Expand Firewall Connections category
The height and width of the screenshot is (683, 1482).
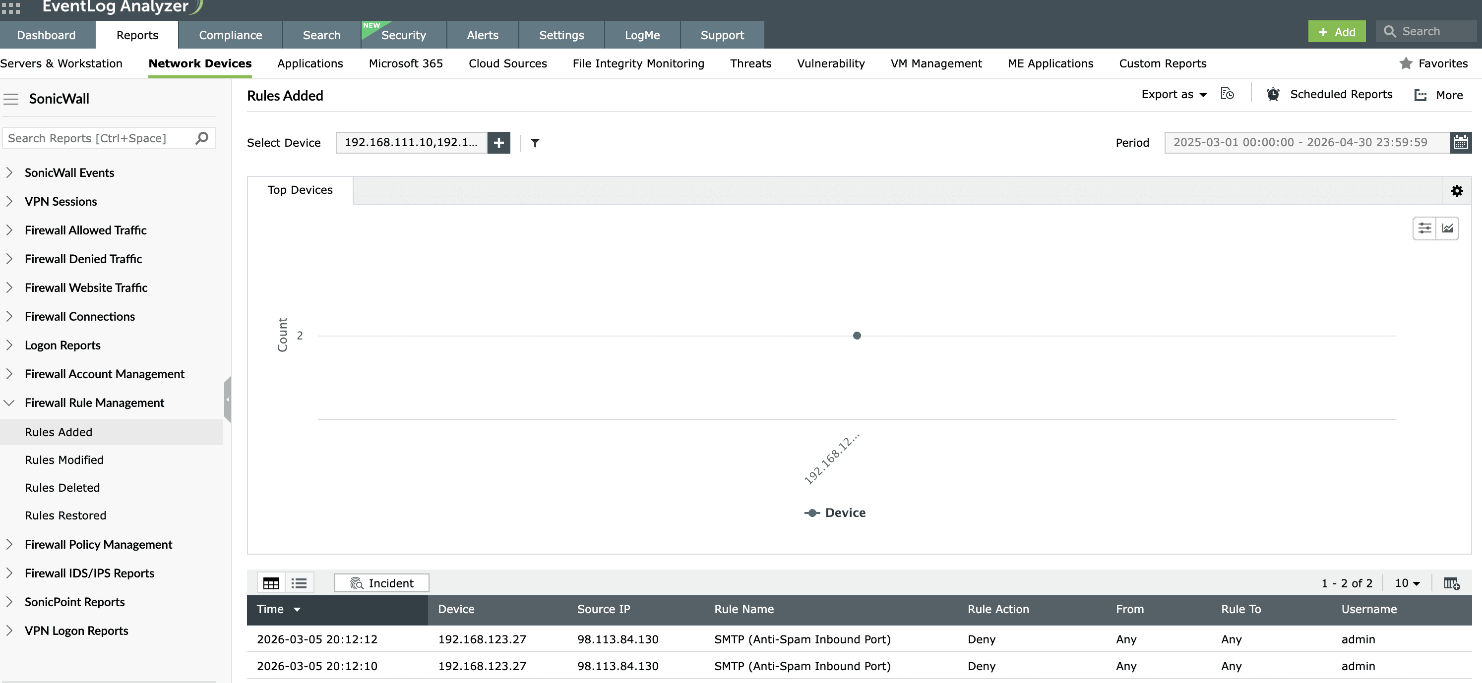point(9,316)
